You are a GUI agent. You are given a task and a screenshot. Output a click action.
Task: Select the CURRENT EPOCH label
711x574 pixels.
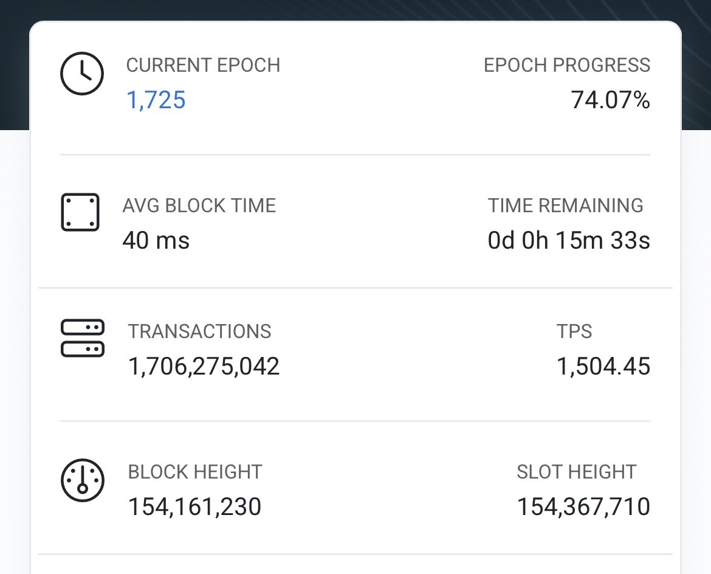pos(203,65)
